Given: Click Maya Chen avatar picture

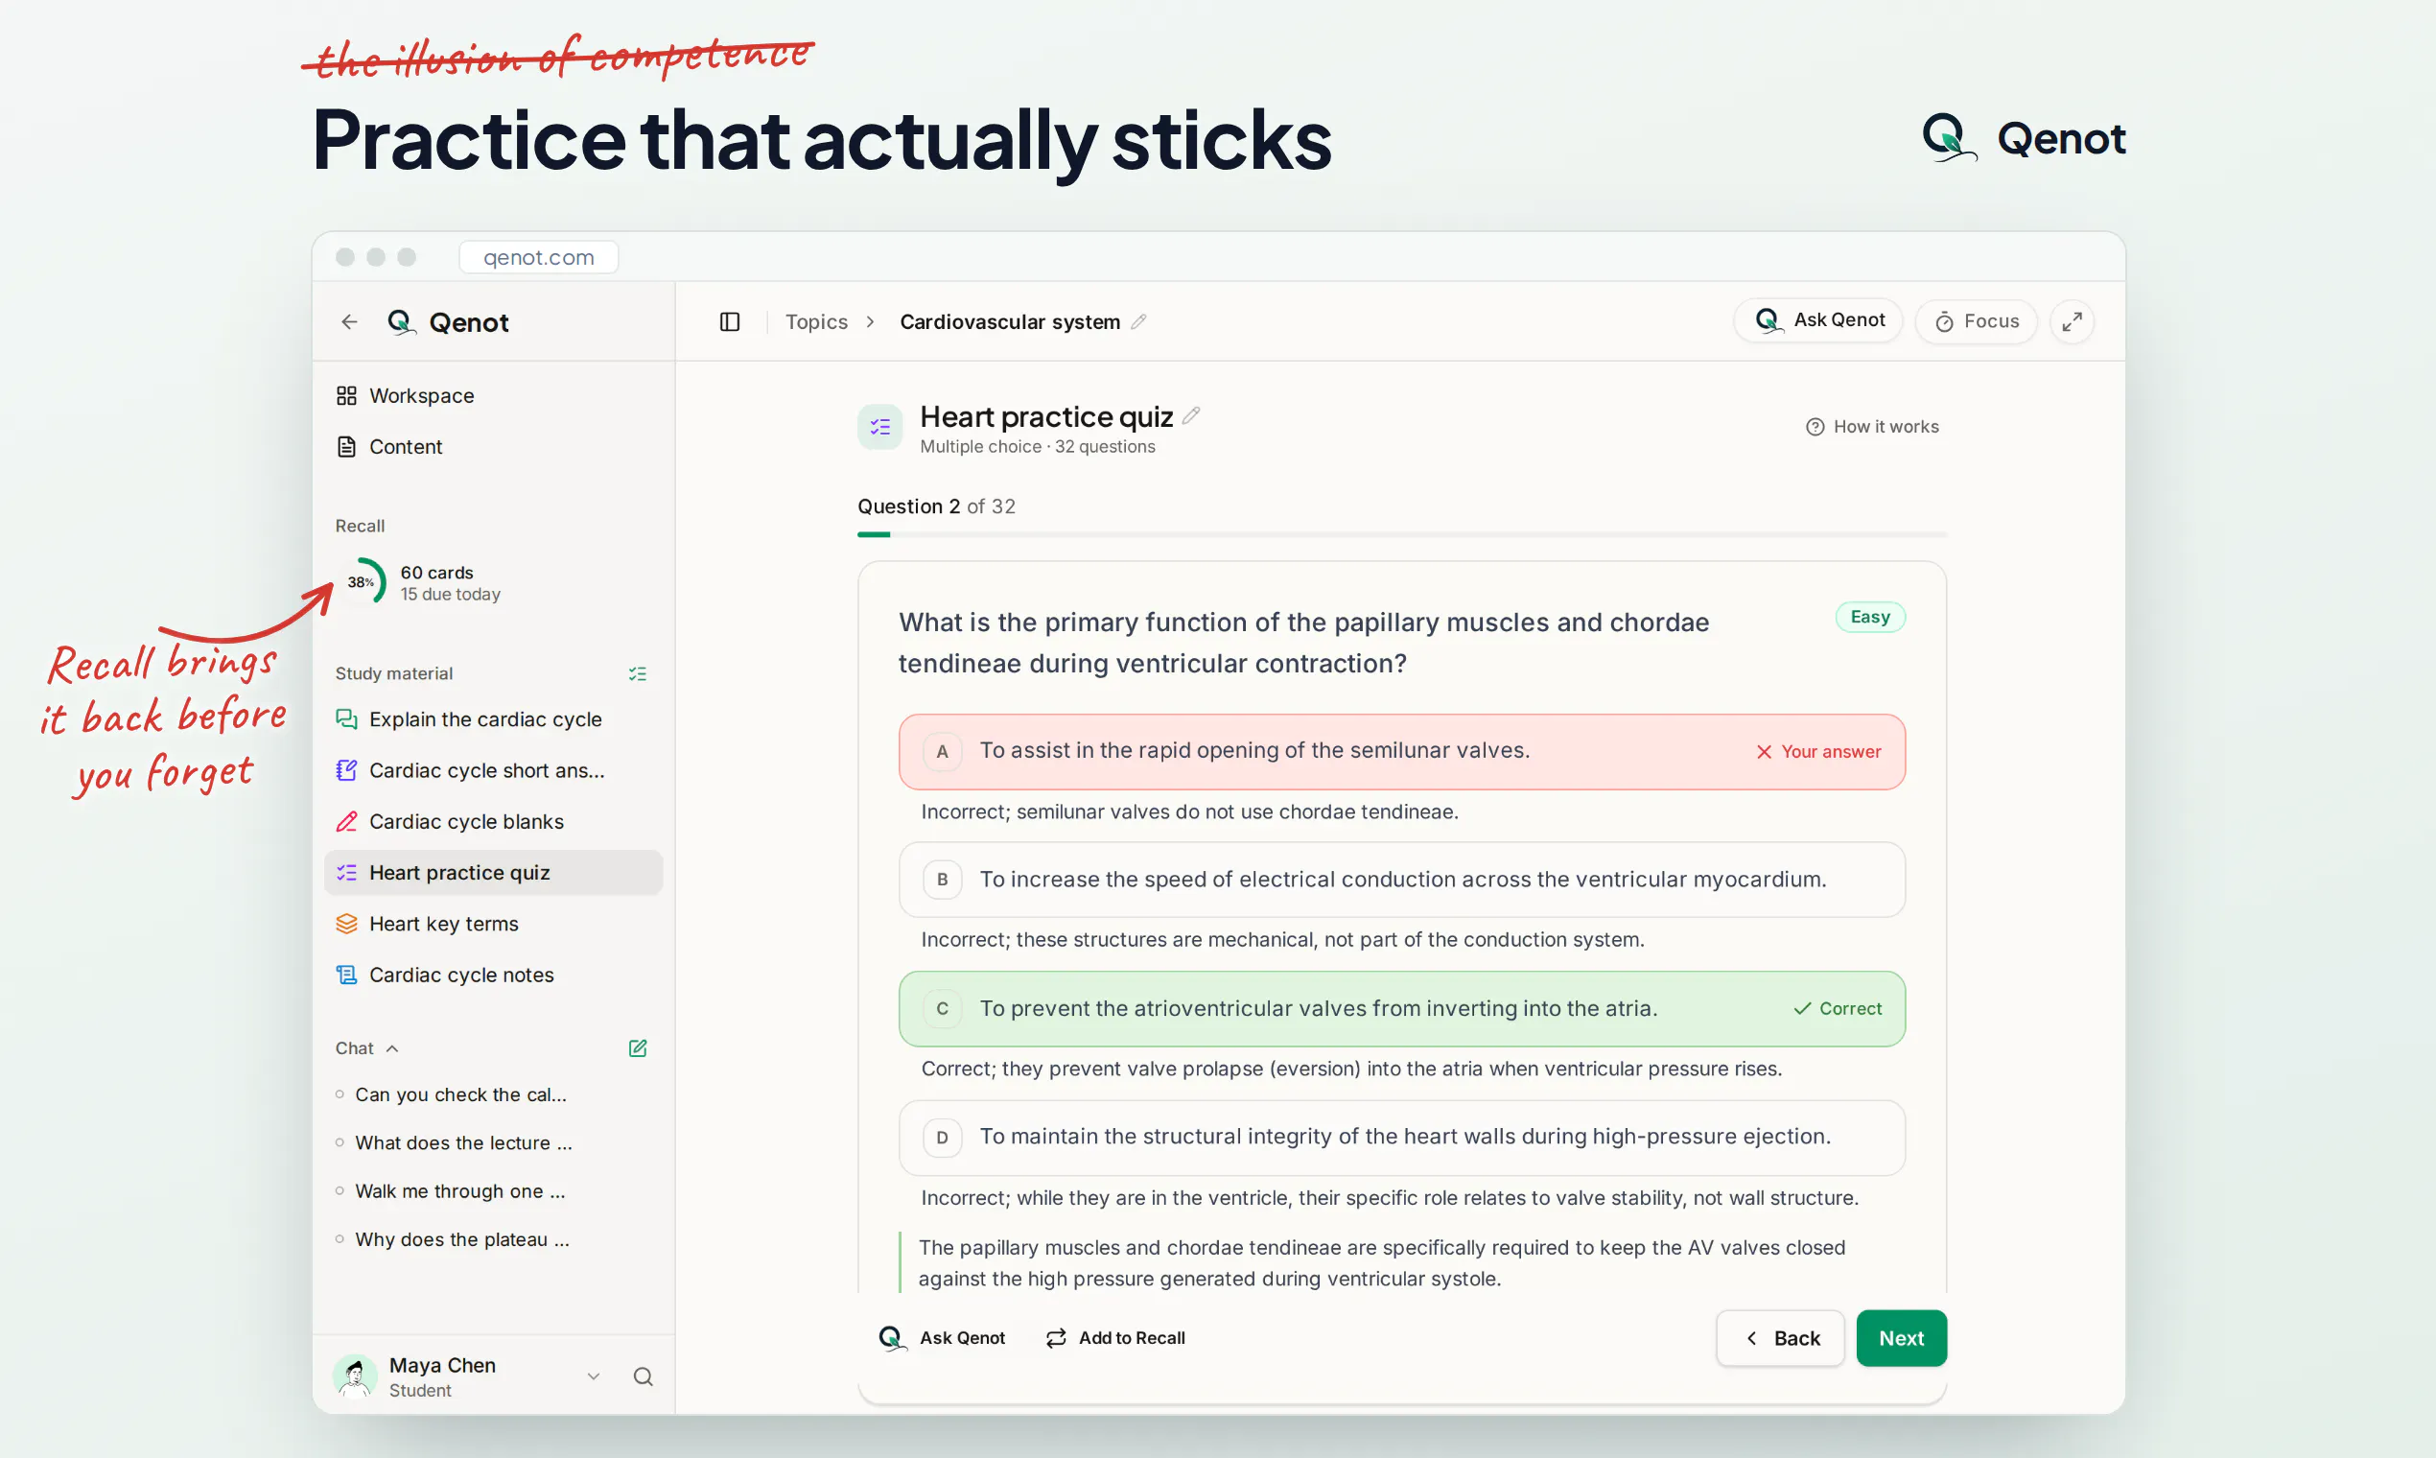Looking at the screenshot, I should tap(355, 1376).
